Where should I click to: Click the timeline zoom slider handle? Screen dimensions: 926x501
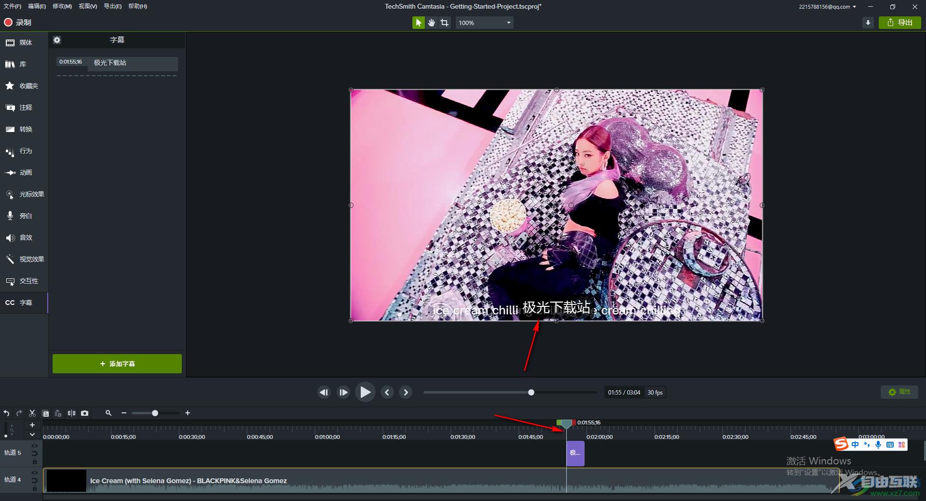155,413
